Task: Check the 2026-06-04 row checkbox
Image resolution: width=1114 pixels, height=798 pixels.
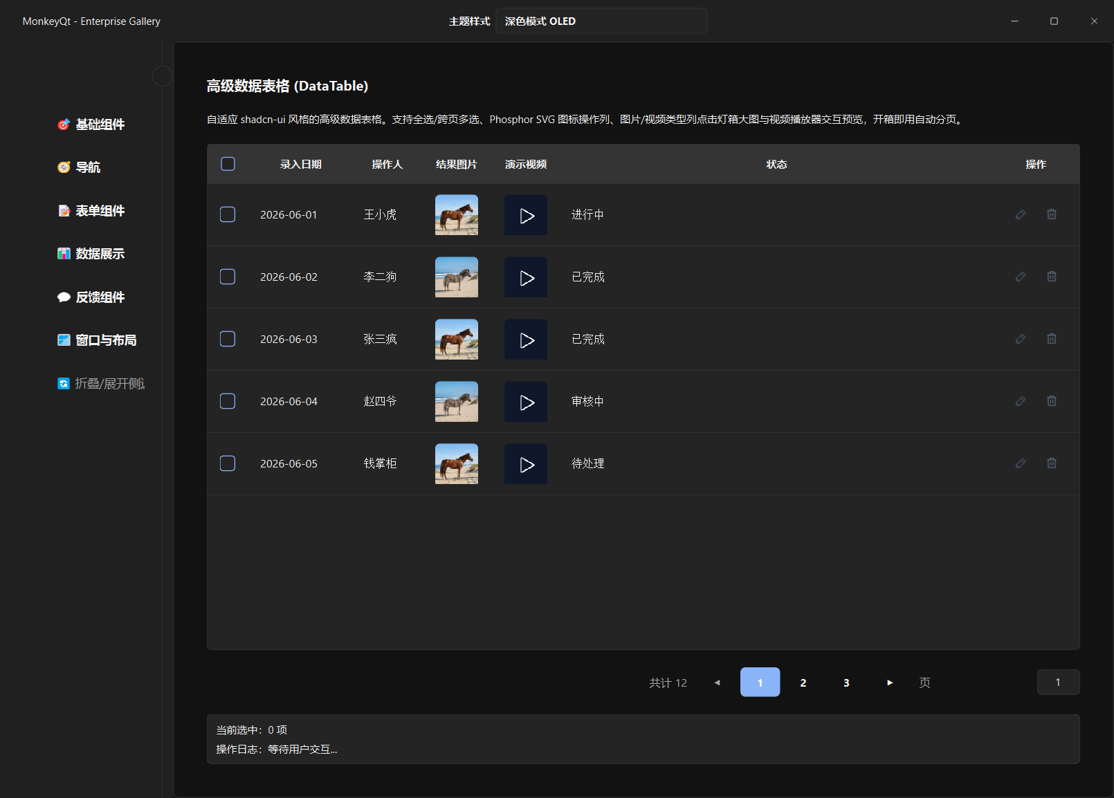Action: pyautogui.click(x=228, y=401)
